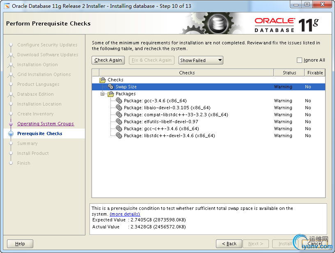The image size is (335, 253).
Task: Enable the Ignore All checkbox
Action: [x=299, y=60]
